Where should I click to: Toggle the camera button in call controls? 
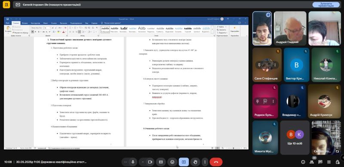coord(150,162)
